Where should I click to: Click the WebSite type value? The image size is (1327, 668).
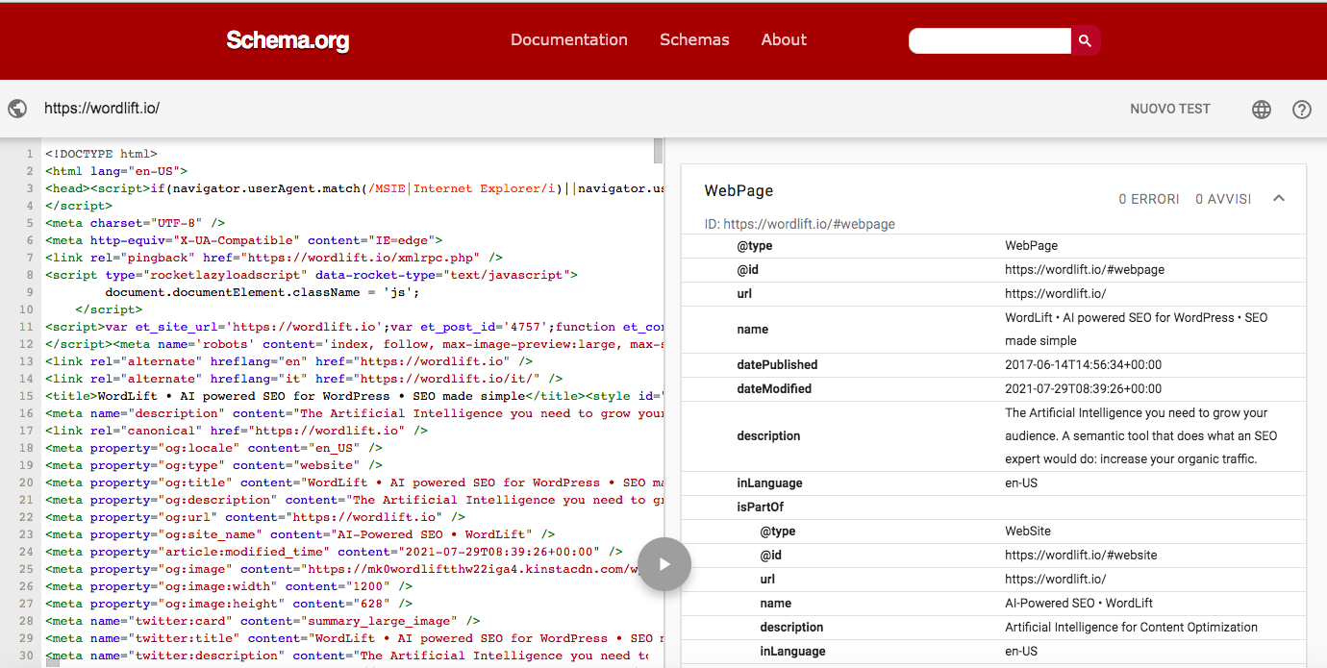point(1028,532)
